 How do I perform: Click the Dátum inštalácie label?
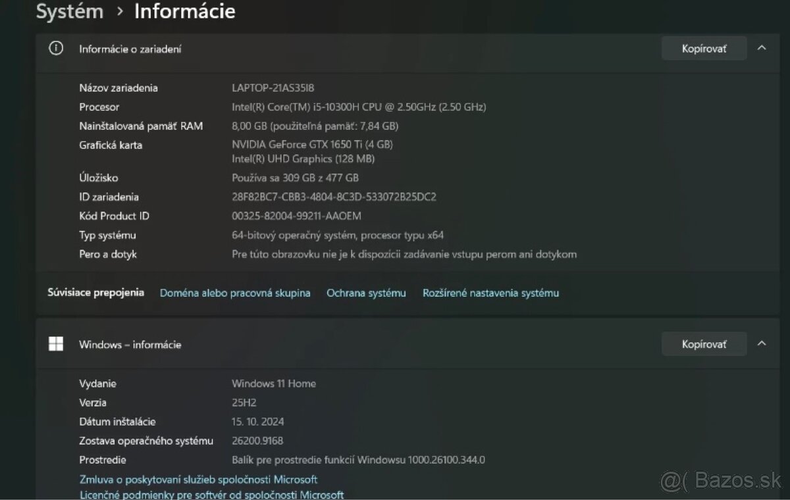117,422
